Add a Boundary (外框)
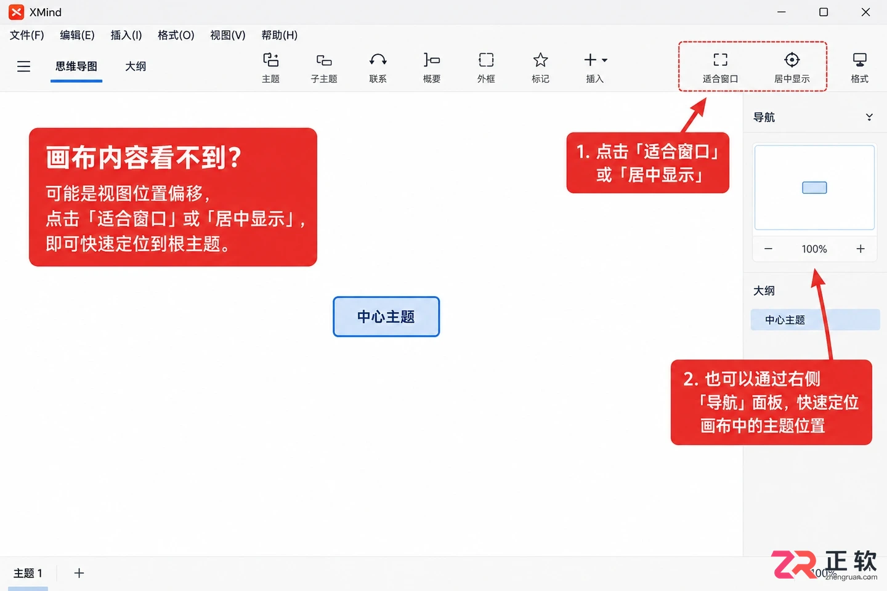Image resolution: width=887 pixels, height=591 pixels. 486,67
